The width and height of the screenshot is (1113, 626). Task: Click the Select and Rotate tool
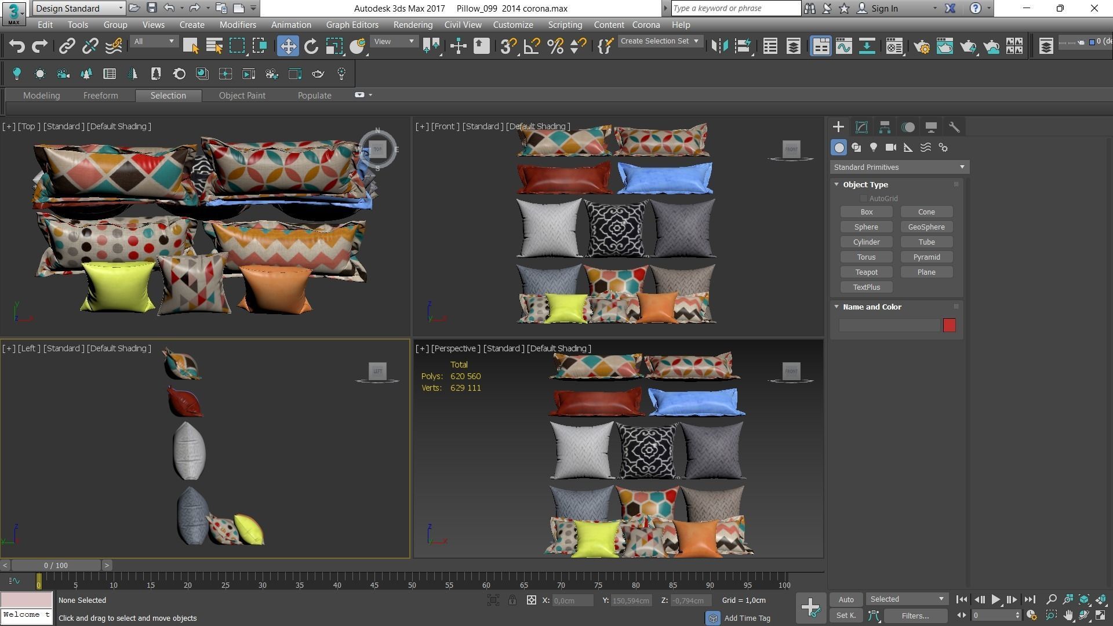(x=311, y=46)
